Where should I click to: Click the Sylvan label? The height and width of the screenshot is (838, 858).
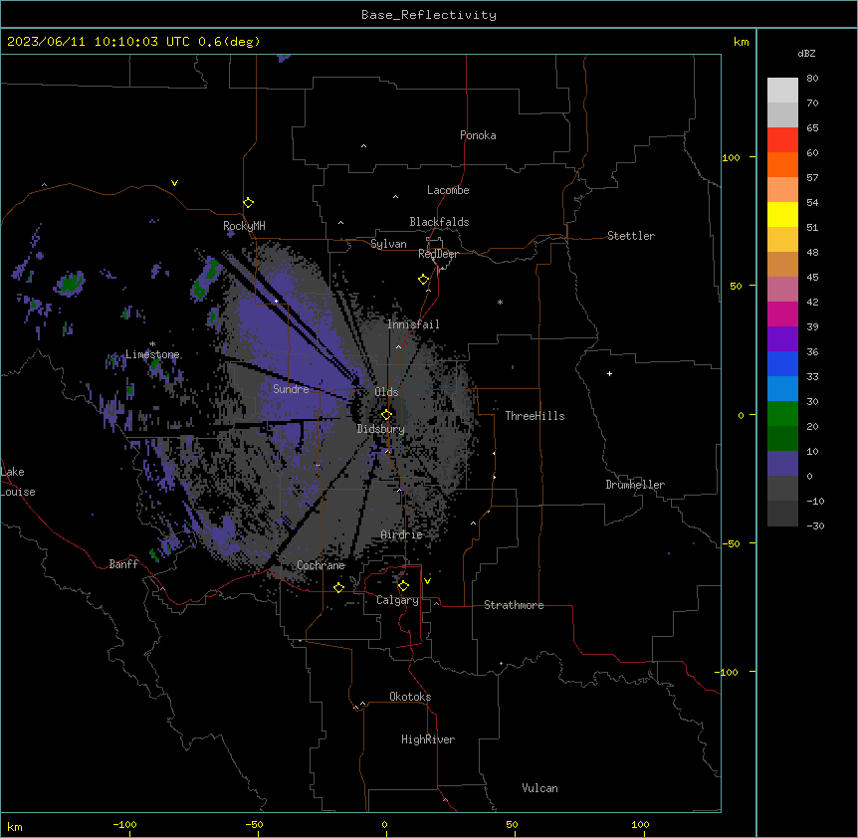388,244
